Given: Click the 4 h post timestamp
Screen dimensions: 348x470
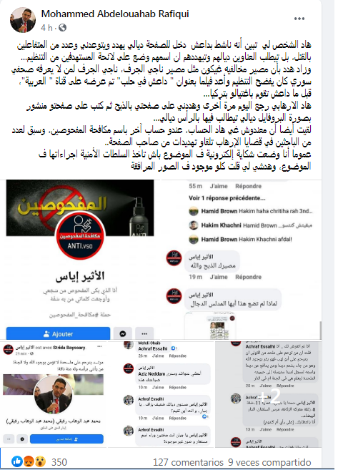Looking at the screenshot, I should pyautogui.click(x=46, y=28).
